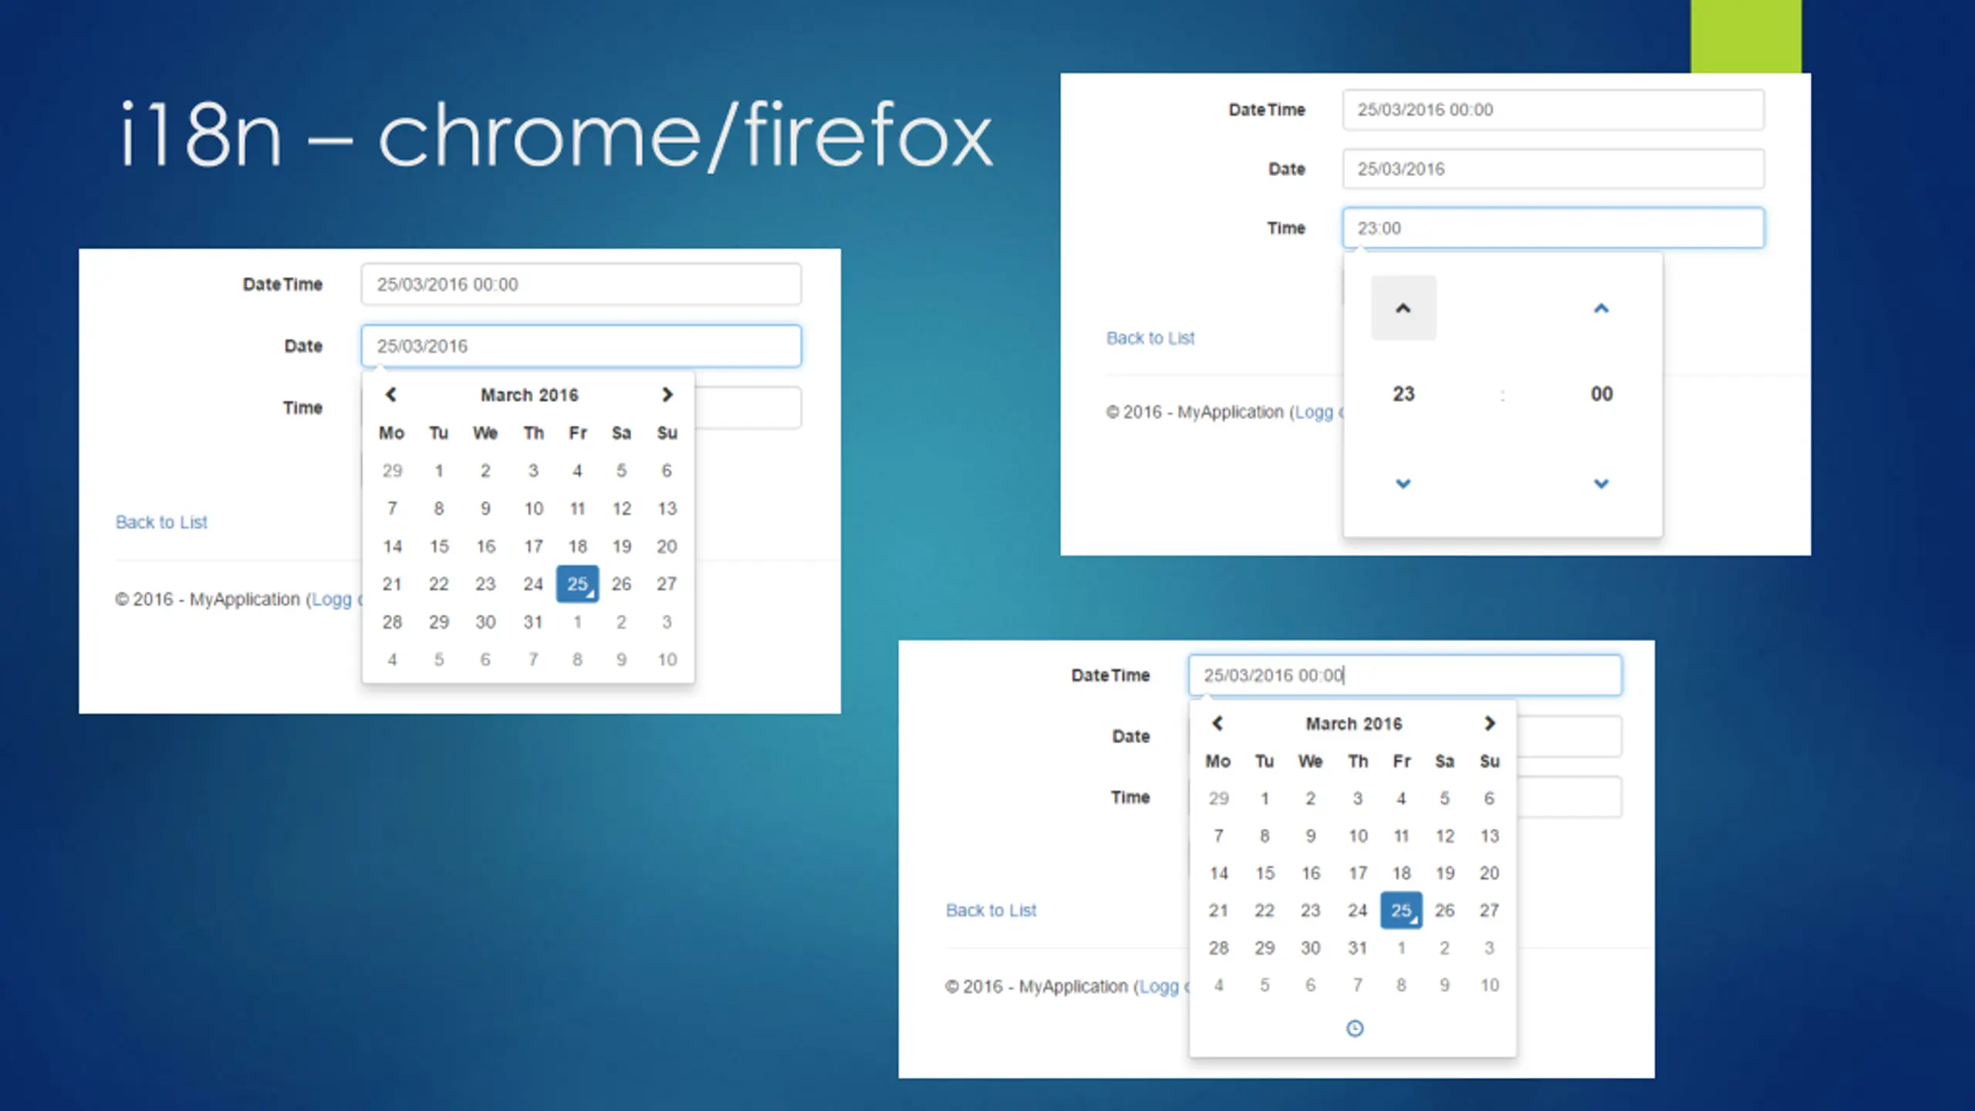Pick day 13 in left calendar
The height and width of the screenshot is (1111, 1975).
click(667, 508)
